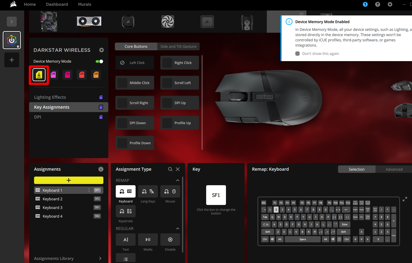412x263 pixels.
Task: Collapse the REGULAR section
Action: (177, 228)
